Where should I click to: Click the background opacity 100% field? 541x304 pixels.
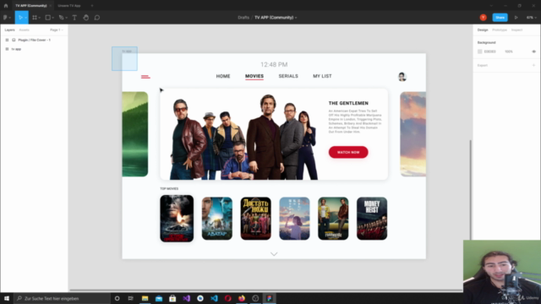(x=509, y=52)
